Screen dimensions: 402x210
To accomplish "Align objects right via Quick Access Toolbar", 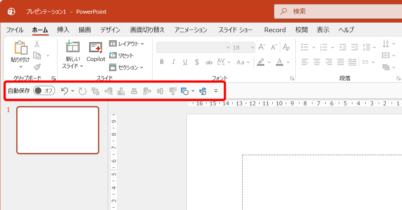I will 108,91.
